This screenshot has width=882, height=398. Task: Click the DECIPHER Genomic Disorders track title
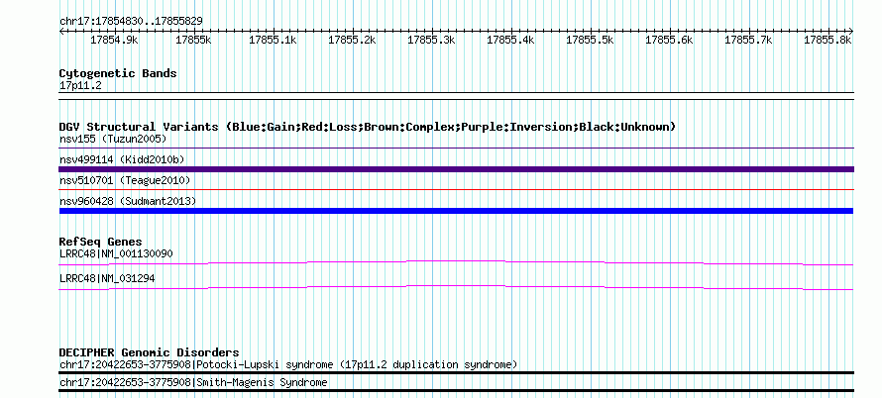149,352
